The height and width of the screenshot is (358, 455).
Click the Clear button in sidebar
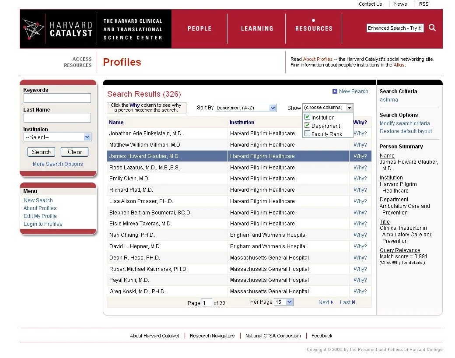click(74, 152)
